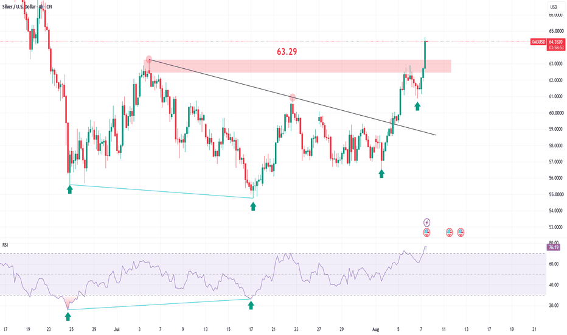567x335 pixels.
Task: Click the 40.00 RSI axis label
Action: (x=554, y=285)
